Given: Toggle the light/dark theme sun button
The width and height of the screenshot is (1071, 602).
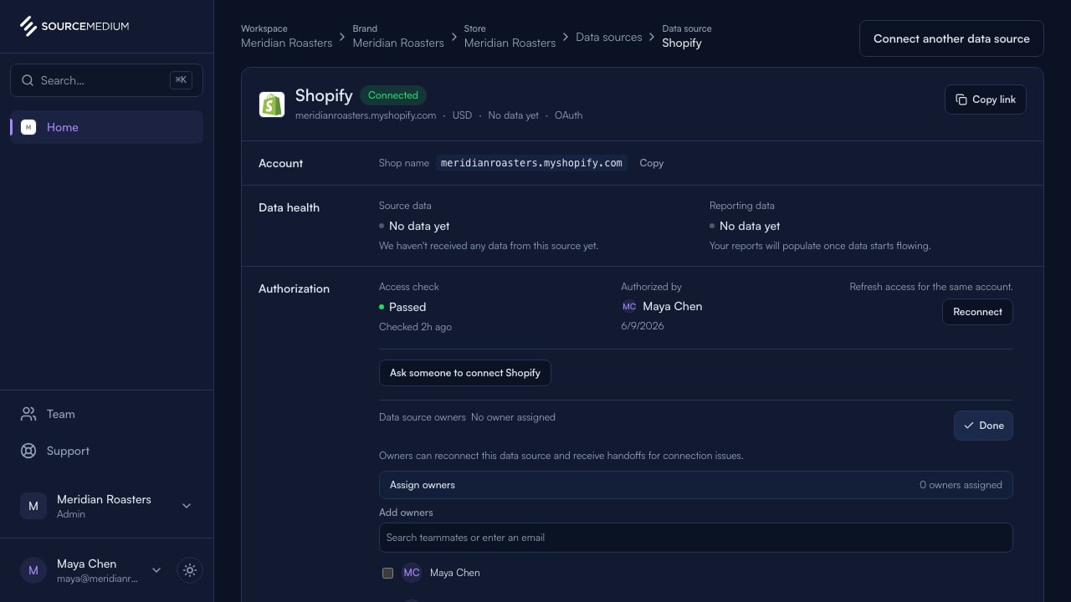Looking at the screenshot, I should 190,570.
